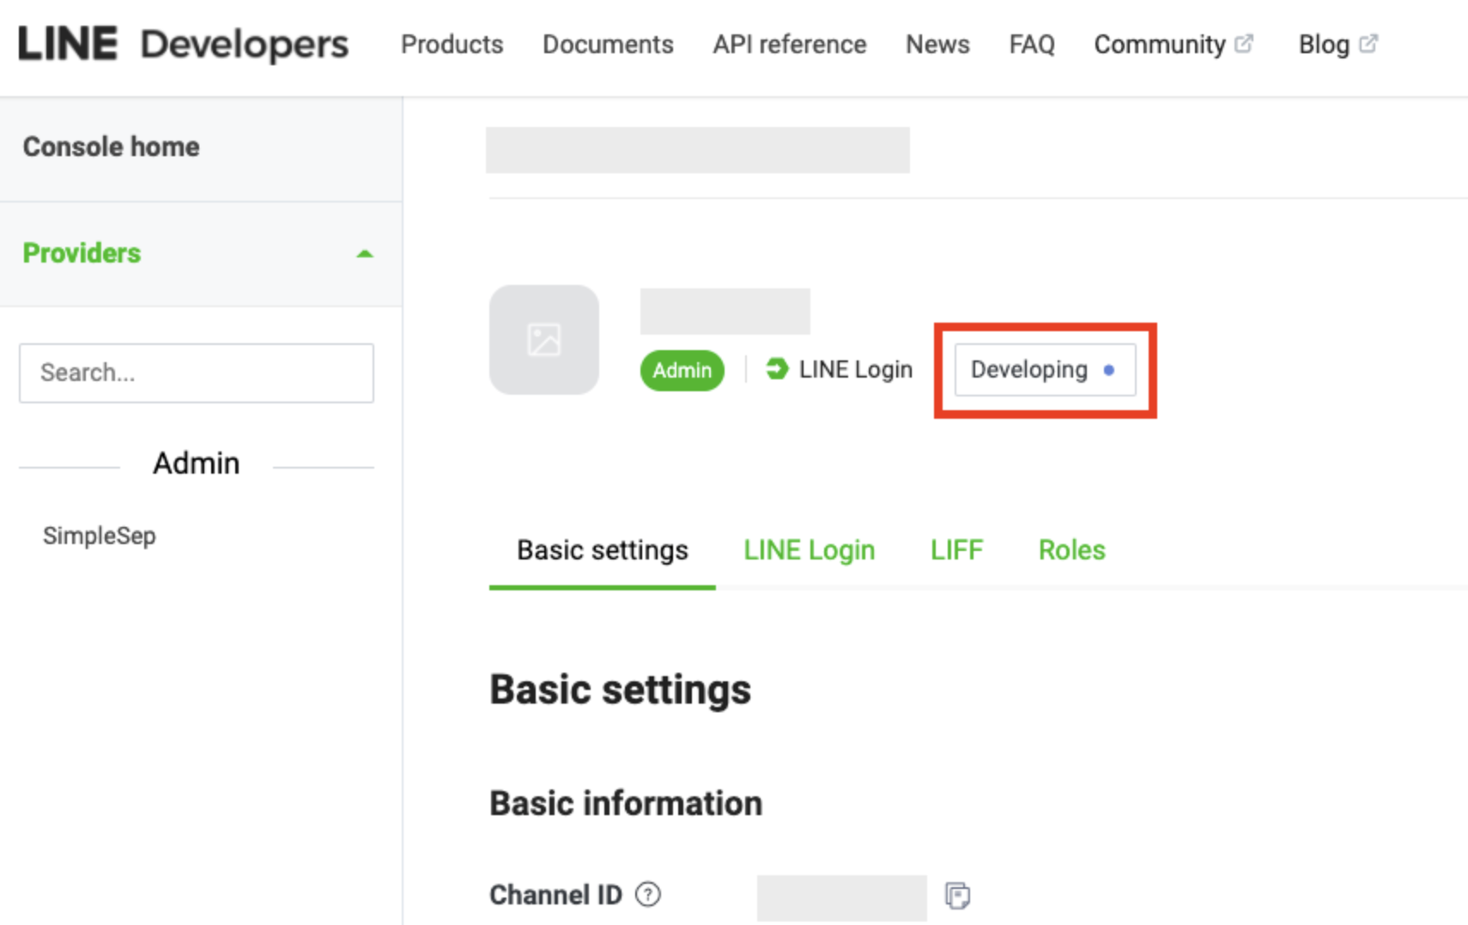Switch to the Basic settings tab
This screenshot has height=925, width=1468.
(603, 550)
